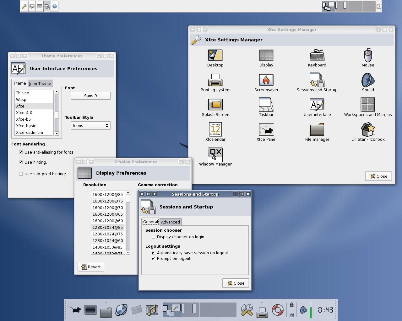Open the Font selector showing Sans 9
Screen dimensions: 402x321
tap(90, 96)
